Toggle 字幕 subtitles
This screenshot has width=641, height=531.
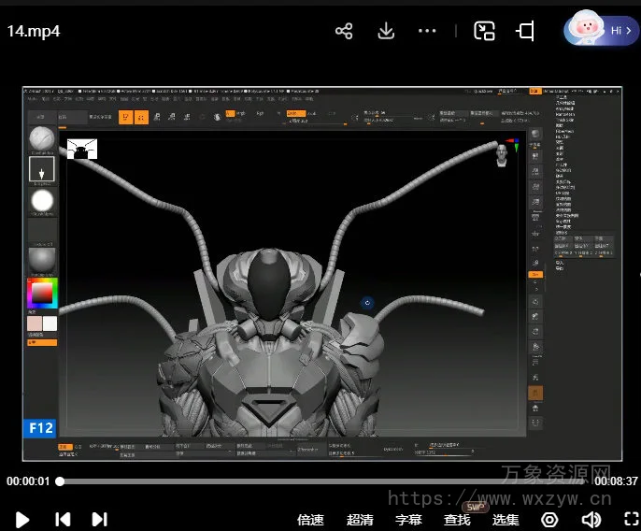click(x=408, y=520)
